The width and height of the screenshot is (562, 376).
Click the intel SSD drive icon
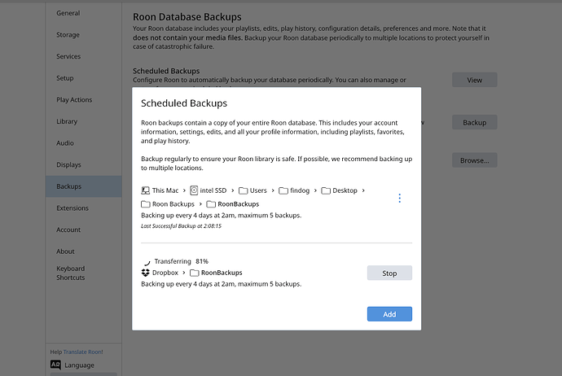(194, 190)
